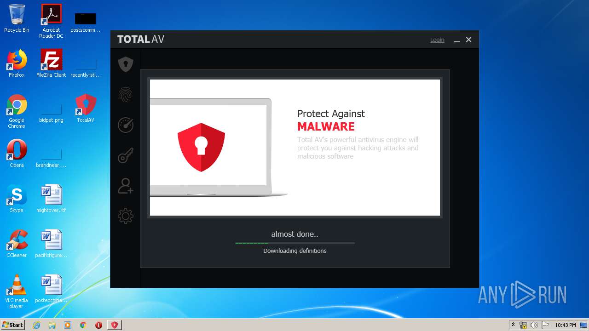Open the key password vault section
The height and width of the screenshot is (331, 589).
pos(126,155)
